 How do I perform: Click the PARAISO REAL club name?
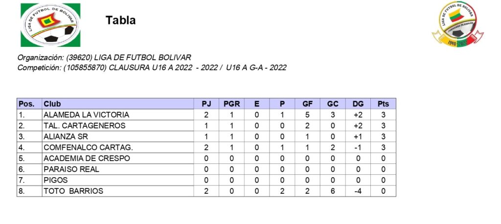coord(71,169)
